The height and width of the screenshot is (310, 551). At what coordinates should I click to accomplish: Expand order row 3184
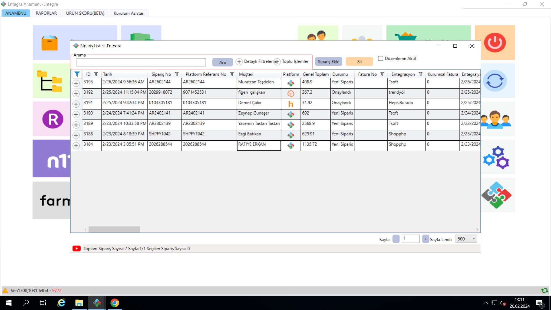tap(76, 146)
